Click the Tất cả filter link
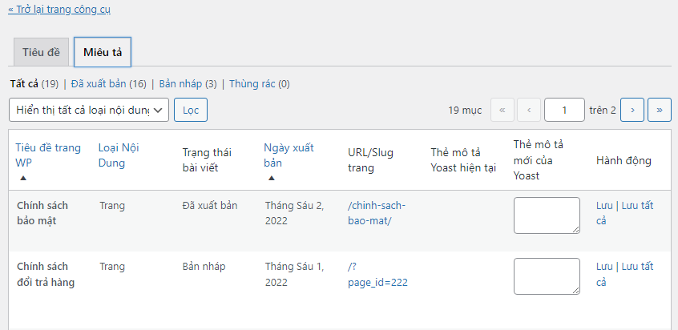The height and width of the screenshot is (330, 678). pyautogui.click(x=24, y=83)
